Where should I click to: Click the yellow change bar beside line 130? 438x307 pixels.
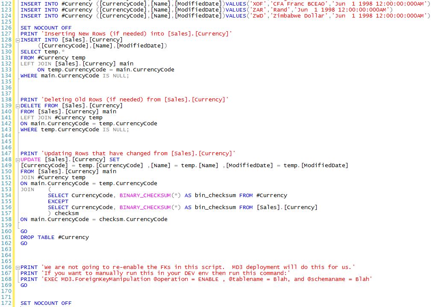tap(13, 51)
